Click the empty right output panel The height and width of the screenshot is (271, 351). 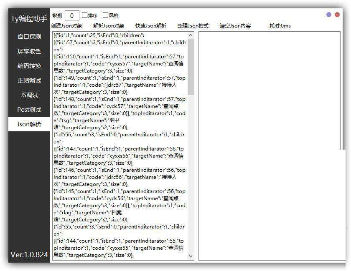[x=270, y=146]
